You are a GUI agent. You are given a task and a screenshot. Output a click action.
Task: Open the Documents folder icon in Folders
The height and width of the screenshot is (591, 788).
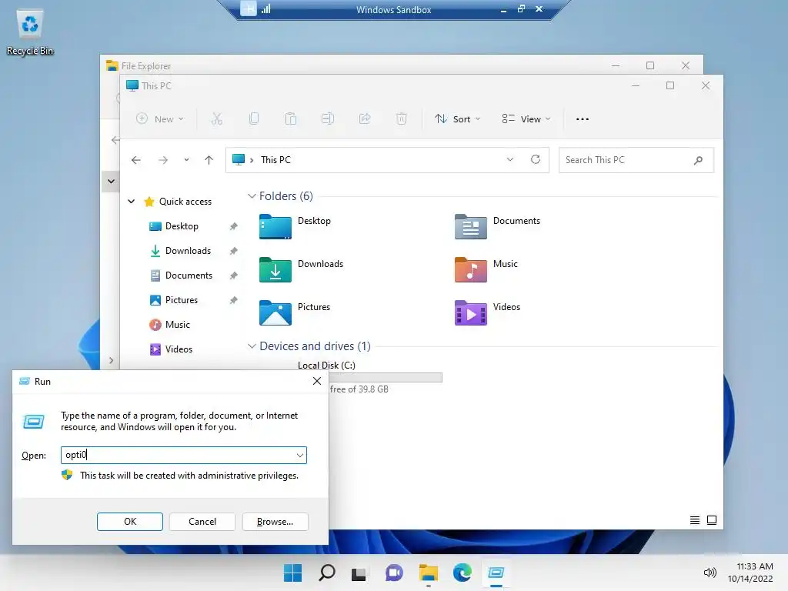[x=470, y=226]
